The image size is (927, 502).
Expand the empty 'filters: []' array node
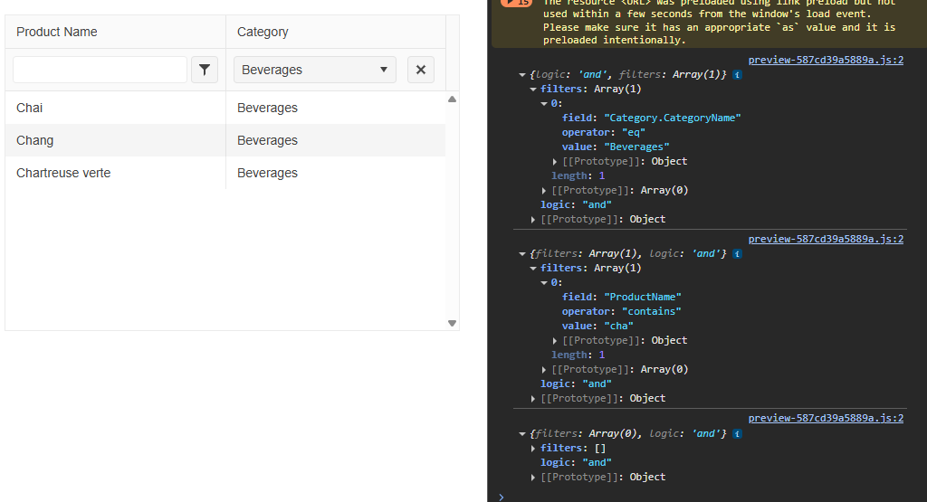pos(534,448)
